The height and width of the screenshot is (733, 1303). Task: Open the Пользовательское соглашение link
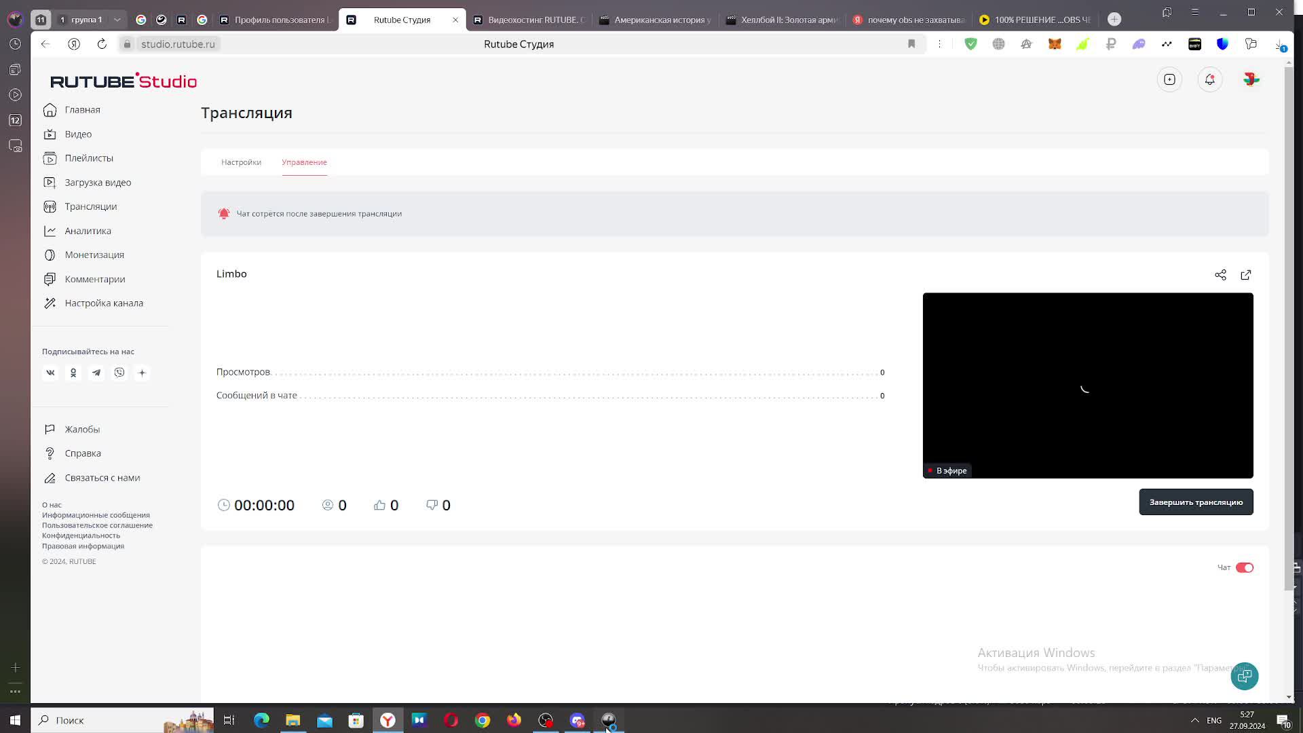pyautogui.click(x=97, y=525)
